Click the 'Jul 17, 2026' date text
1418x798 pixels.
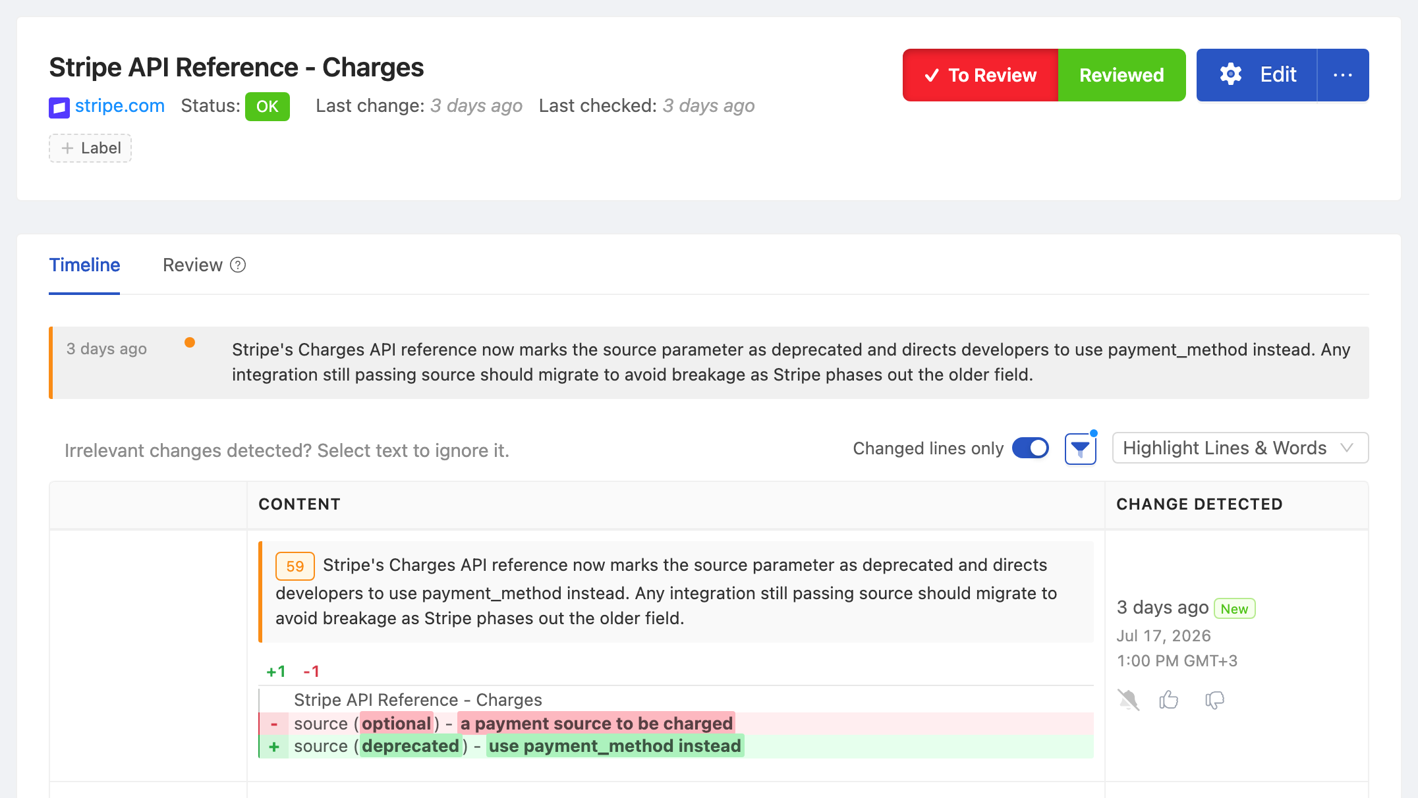[1164, 636]
